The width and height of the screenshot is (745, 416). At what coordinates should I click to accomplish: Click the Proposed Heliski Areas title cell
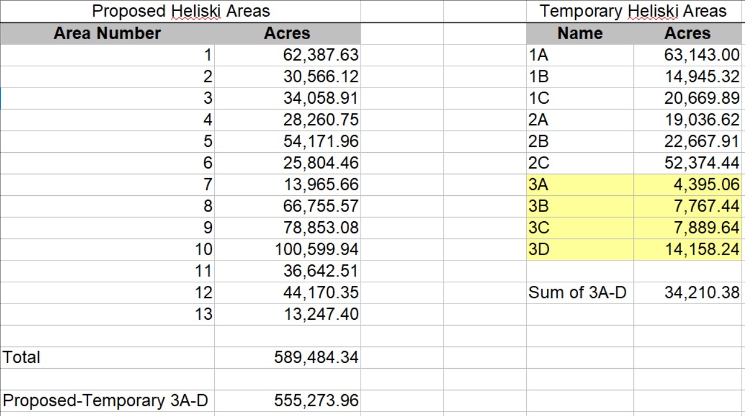point(180,11)
